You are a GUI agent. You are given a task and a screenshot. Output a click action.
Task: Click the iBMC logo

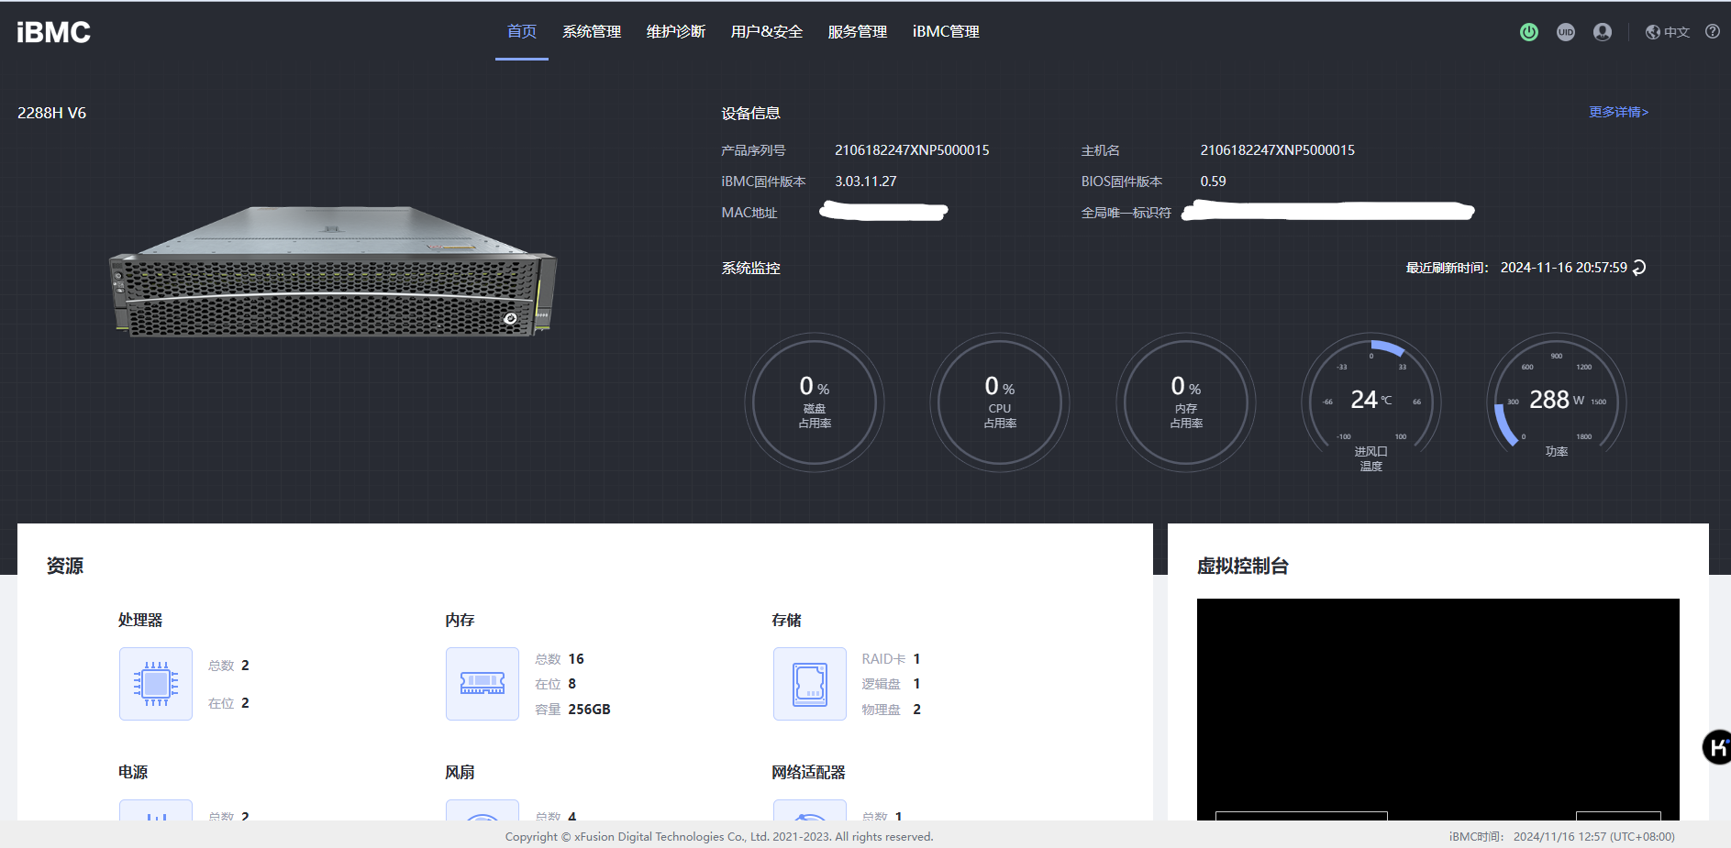[x=53, y=32]
